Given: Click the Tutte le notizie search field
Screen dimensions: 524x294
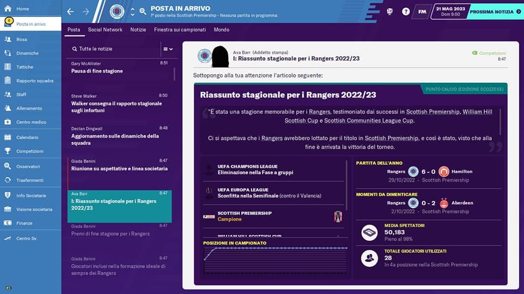Looking at the screenshot, I should pos(114,49).
